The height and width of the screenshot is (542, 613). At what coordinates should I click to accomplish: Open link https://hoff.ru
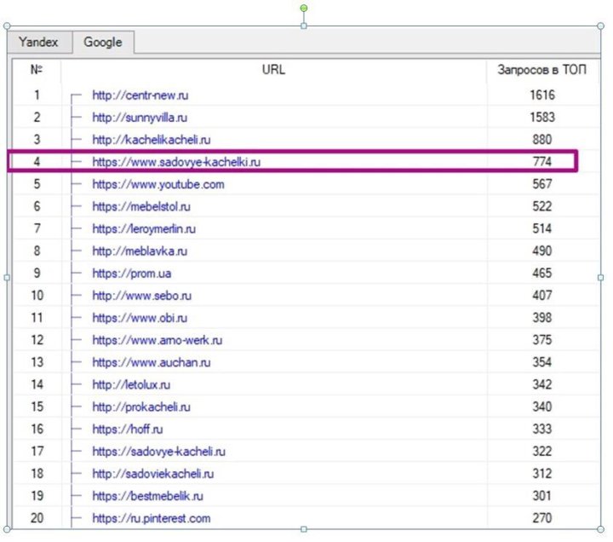[128, 430]
